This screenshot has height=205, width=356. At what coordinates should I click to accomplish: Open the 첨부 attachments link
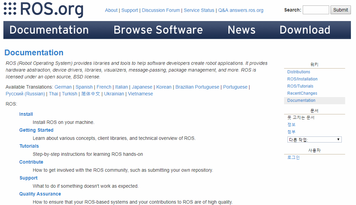pos(291,132)
